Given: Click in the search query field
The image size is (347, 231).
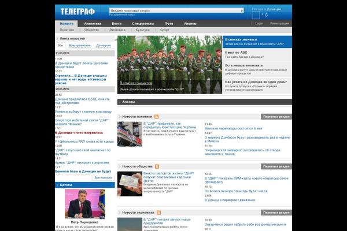Looking at the screenshot, I should (x=175, y=10).
